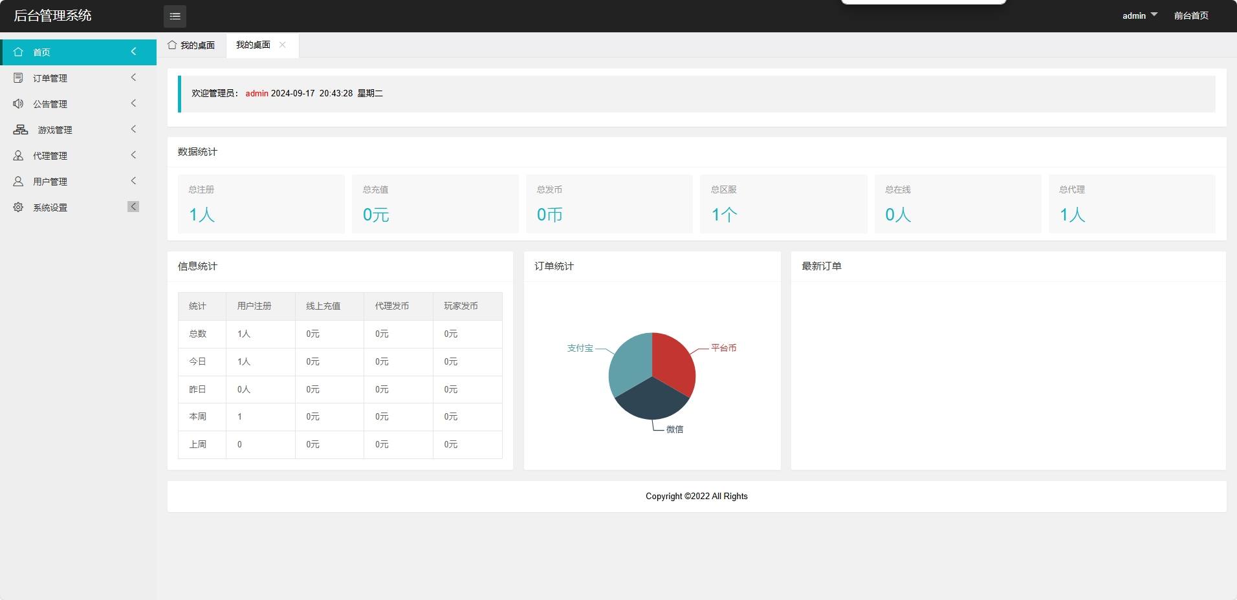
Task: Click the 总注册 1人 card
Action: pyautogui.click(x=261, y=204)
